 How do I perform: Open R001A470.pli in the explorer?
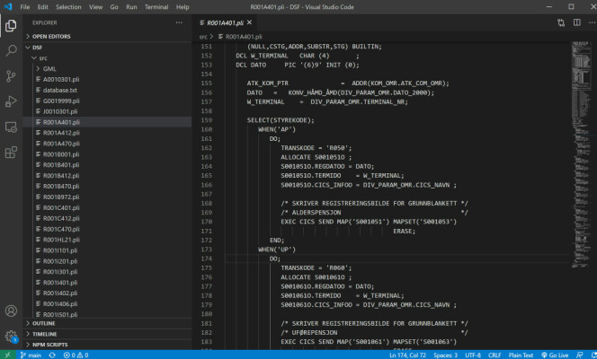107,144
